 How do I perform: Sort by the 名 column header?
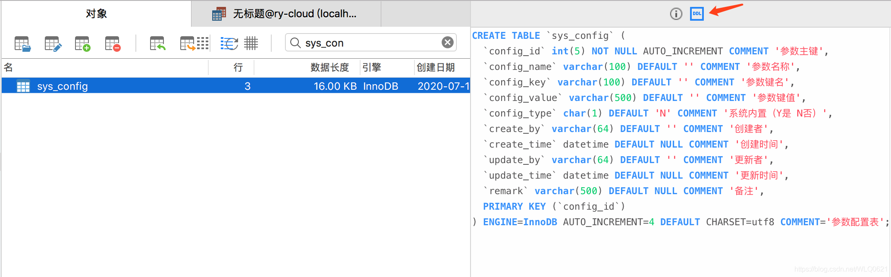tap(105, 67)
